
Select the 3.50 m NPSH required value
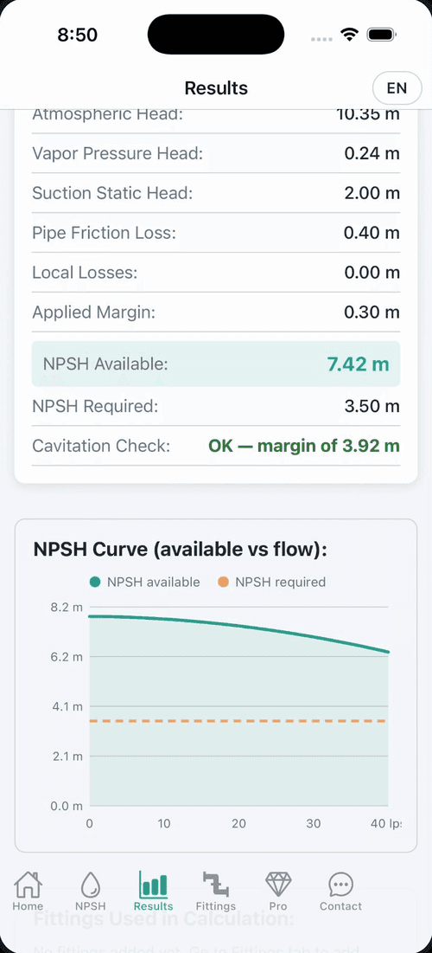pyautogui.click(x=372, y=406)
